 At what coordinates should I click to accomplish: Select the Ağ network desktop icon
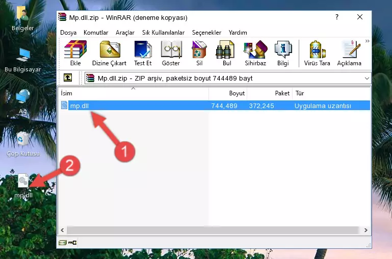[23, 102]
